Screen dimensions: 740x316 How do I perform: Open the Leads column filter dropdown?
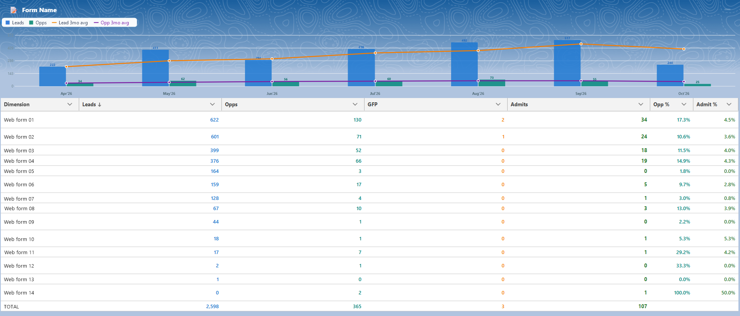(212, 104)
